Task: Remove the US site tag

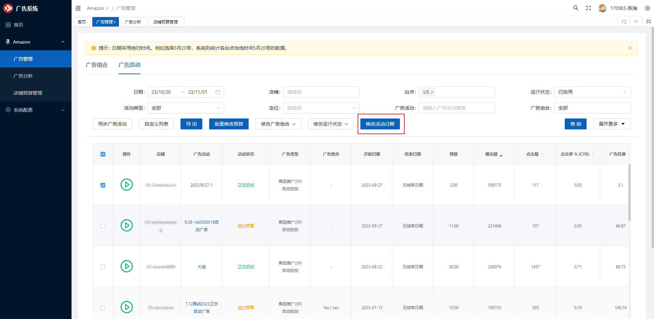Action: (432, 92)
